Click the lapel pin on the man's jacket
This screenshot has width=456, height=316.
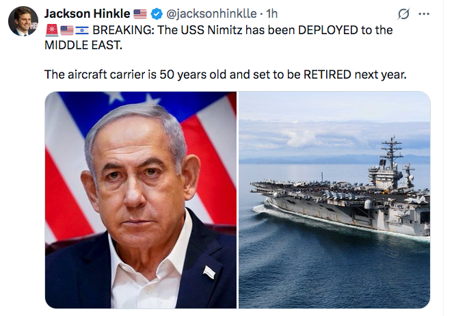(x=210, y=272)
